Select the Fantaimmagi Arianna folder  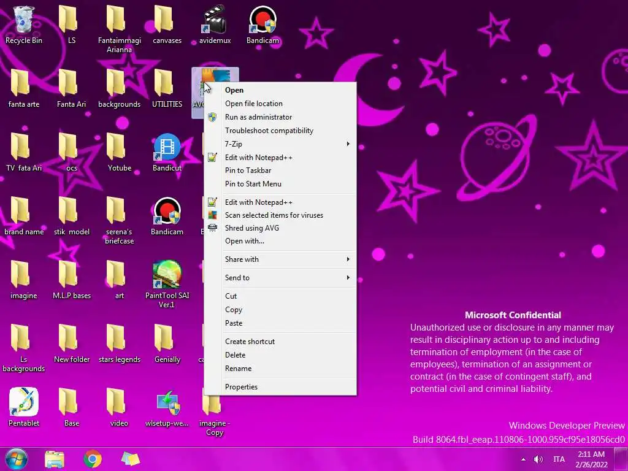tap(119, 29)
